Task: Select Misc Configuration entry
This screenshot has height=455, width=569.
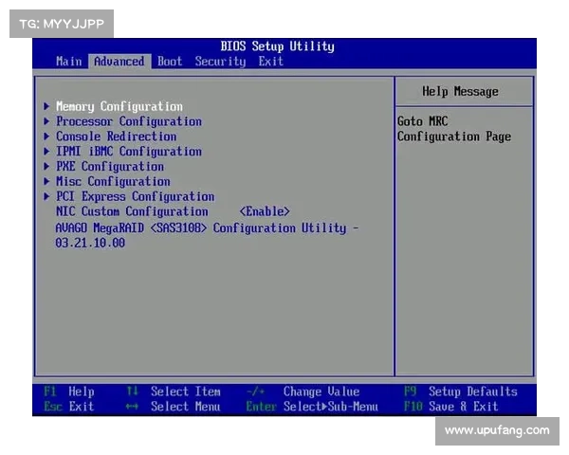Action: click(x=113, y=182)
